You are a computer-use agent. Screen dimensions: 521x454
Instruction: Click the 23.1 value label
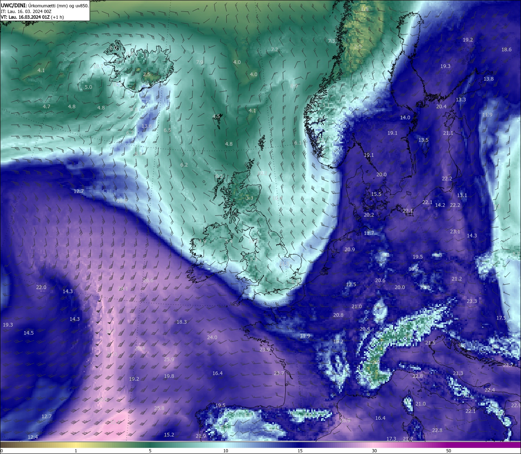[455, 232]
